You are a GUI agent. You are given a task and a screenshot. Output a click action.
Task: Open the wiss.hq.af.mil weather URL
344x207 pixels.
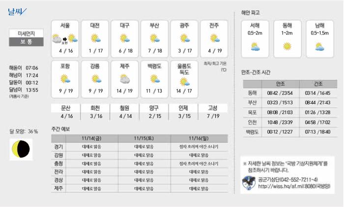tap(293, 186)
